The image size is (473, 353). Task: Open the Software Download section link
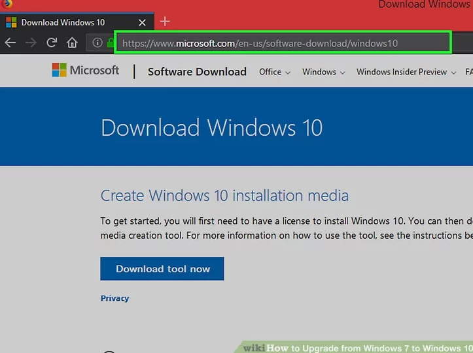click(197, 72)
